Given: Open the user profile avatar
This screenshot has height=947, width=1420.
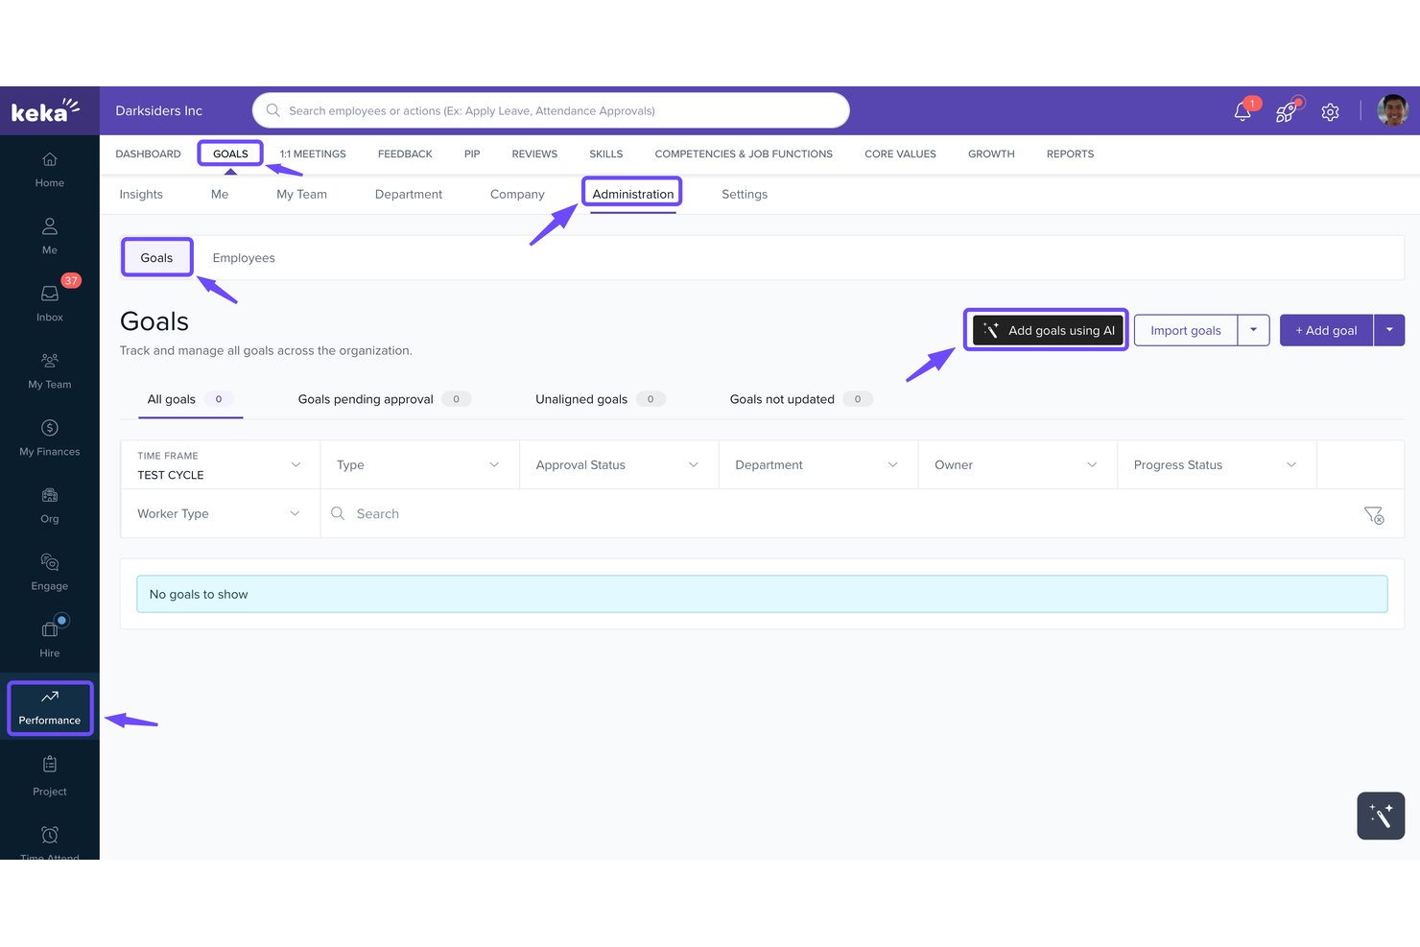Looking at the screenshot, I should 1393,111.
